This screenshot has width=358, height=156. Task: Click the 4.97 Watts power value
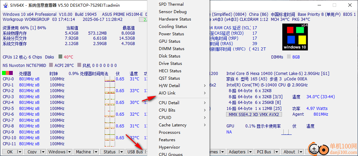pos(317,108)
